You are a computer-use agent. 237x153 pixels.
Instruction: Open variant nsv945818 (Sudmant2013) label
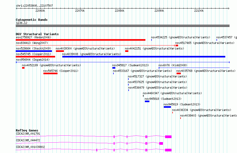point(163,99)
